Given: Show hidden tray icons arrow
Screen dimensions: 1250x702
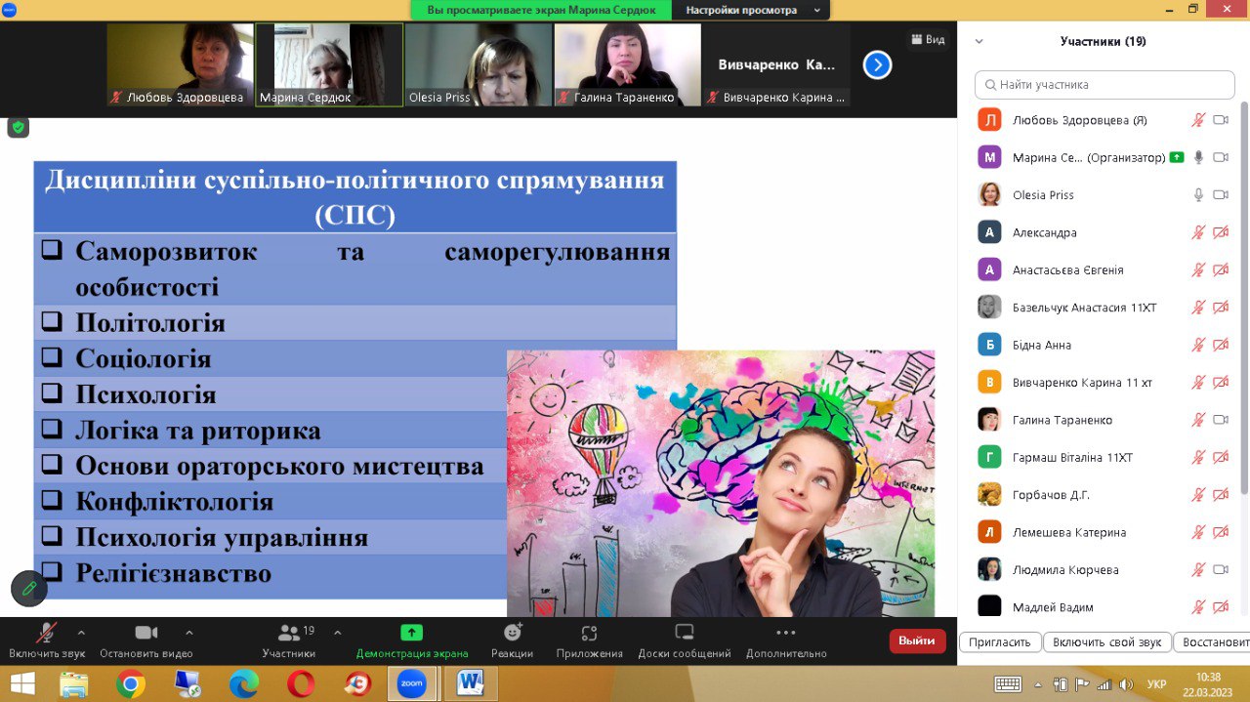Looking at the screenshot, I should [x=1038, y=684].
